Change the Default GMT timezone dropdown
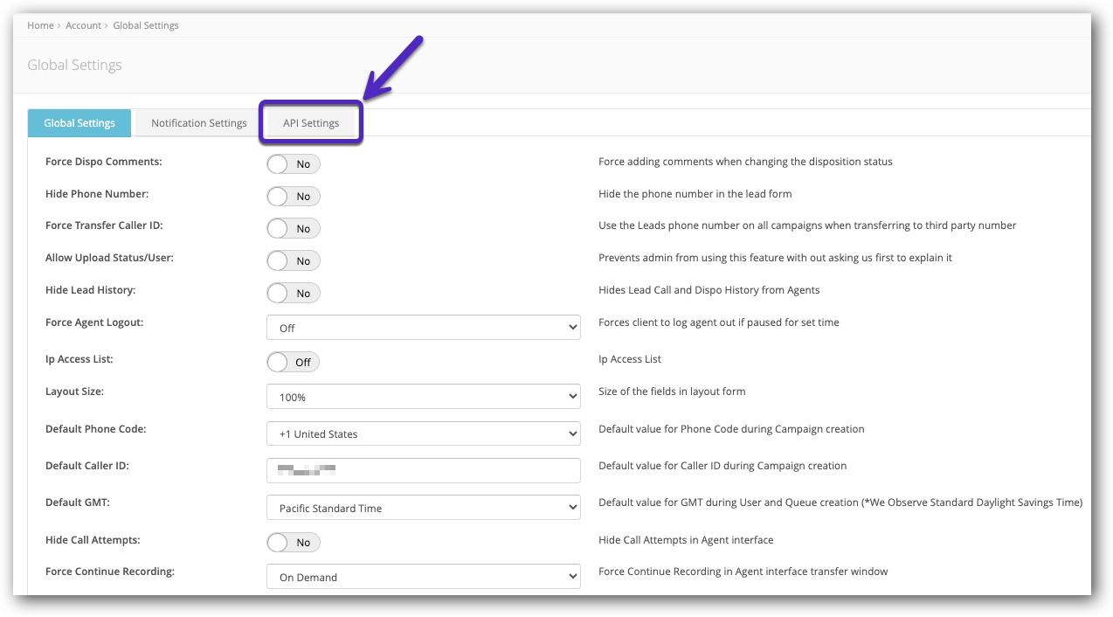Screen dimensions: 1113x617 (423, 507)
